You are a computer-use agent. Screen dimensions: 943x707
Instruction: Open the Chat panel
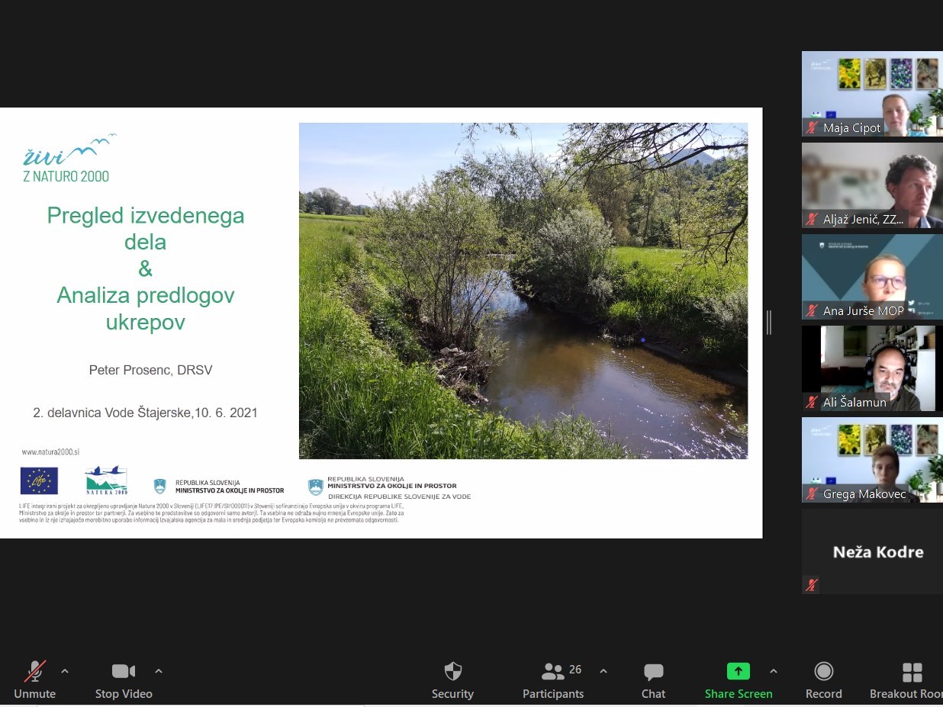[x=653, y=680]
